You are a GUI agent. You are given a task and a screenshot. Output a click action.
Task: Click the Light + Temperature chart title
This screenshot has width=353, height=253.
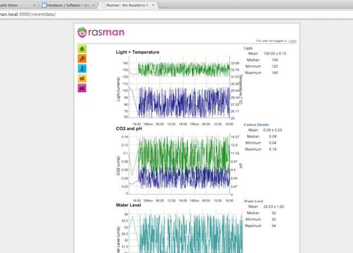tap(138, 52)
